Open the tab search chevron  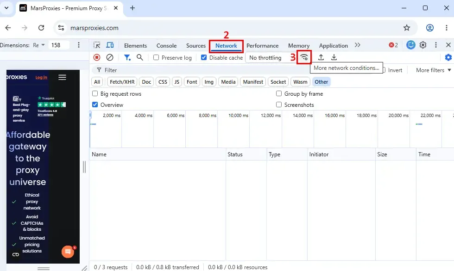[x=6, y=8]
